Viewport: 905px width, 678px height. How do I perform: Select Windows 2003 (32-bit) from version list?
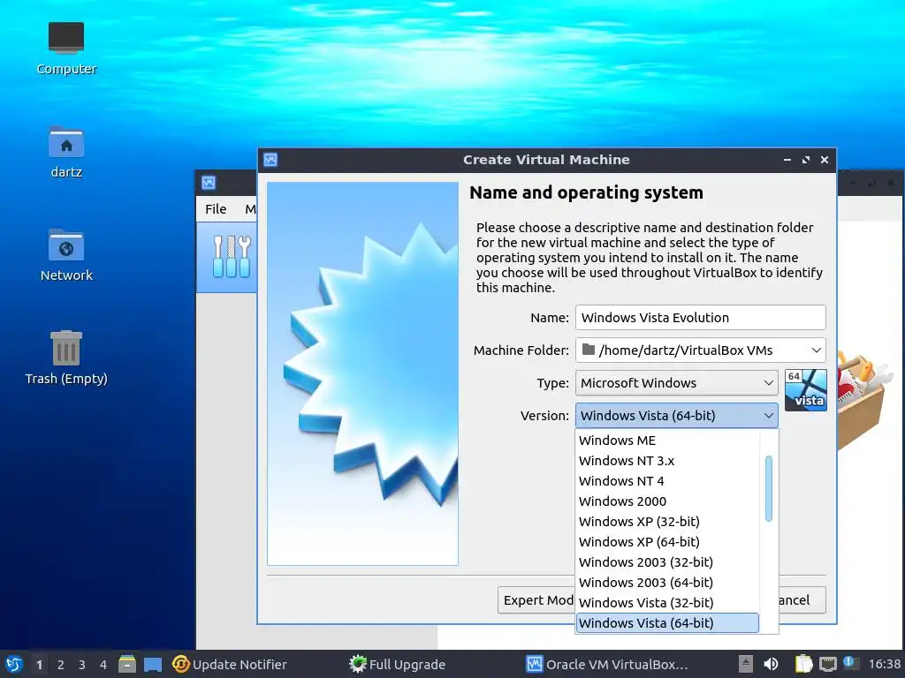[x=668, y=561]
